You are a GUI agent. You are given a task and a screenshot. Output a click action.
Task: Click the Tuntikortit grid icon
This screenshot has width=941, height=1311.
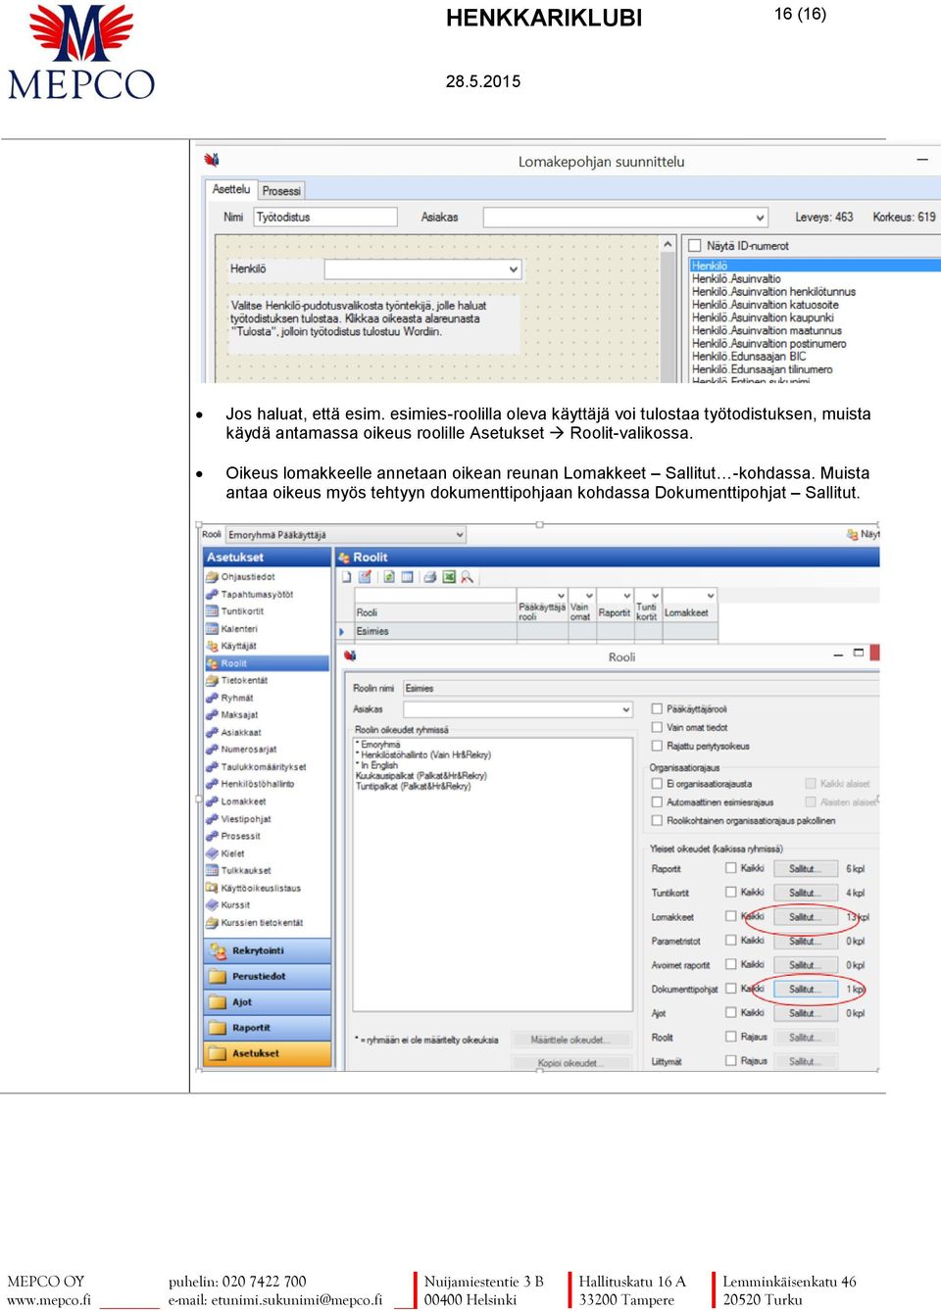212,611
